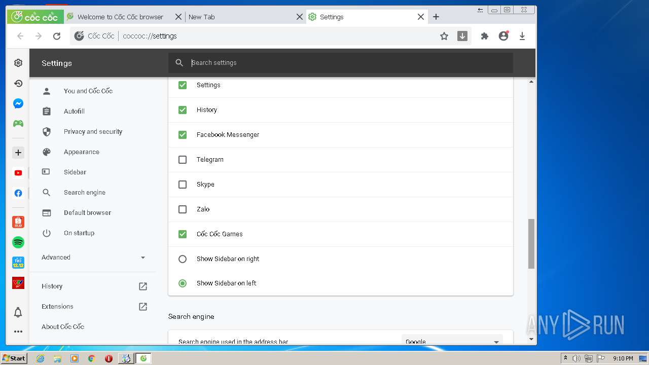This screenshot has height=365, width=649.
Task: Focus the Search settings field
Action: pyautogui.click(x=341, y=63)
